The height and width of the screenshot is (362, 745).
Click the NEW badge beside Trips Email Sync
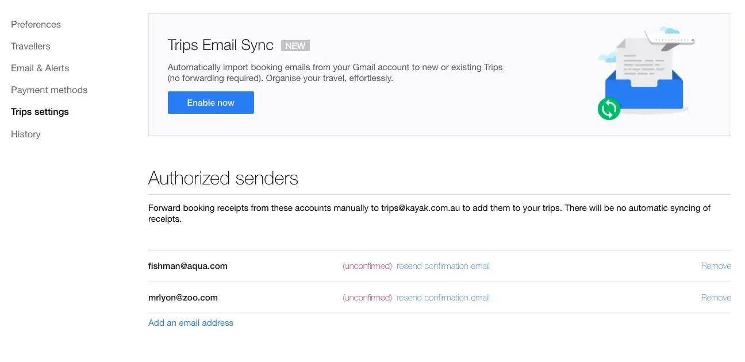pos(295,46)
